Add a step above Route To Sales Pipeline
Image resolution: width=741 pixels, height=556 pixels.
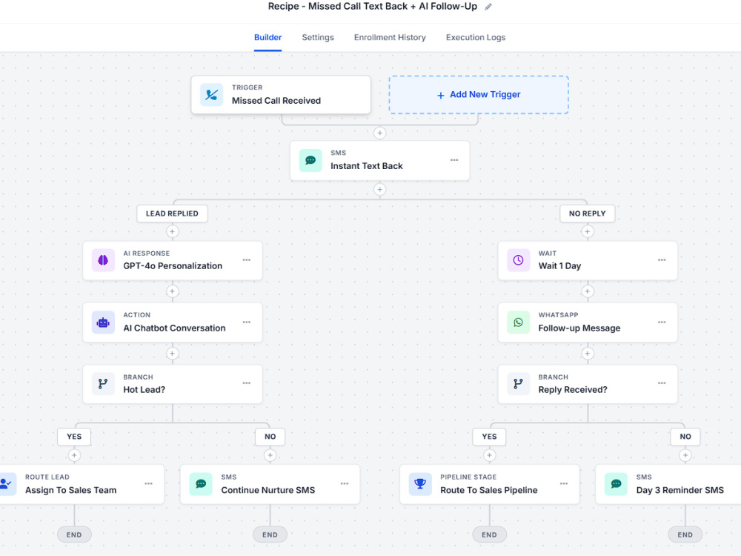click(489, 455)
